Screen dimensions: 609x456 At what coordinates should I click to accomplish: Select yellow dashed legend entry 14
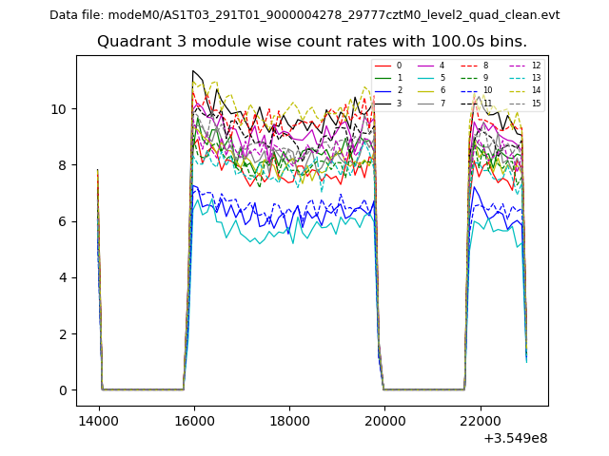[519, 90]
